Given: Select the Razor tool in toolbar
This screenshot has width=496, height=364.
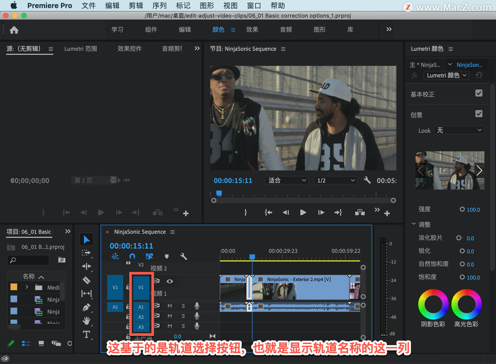Looking at the screenshot, I should coord(86,280).
